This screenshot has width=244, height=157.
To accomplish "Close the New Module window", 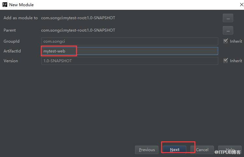I will pyautogui.click(x=241, y=5).
